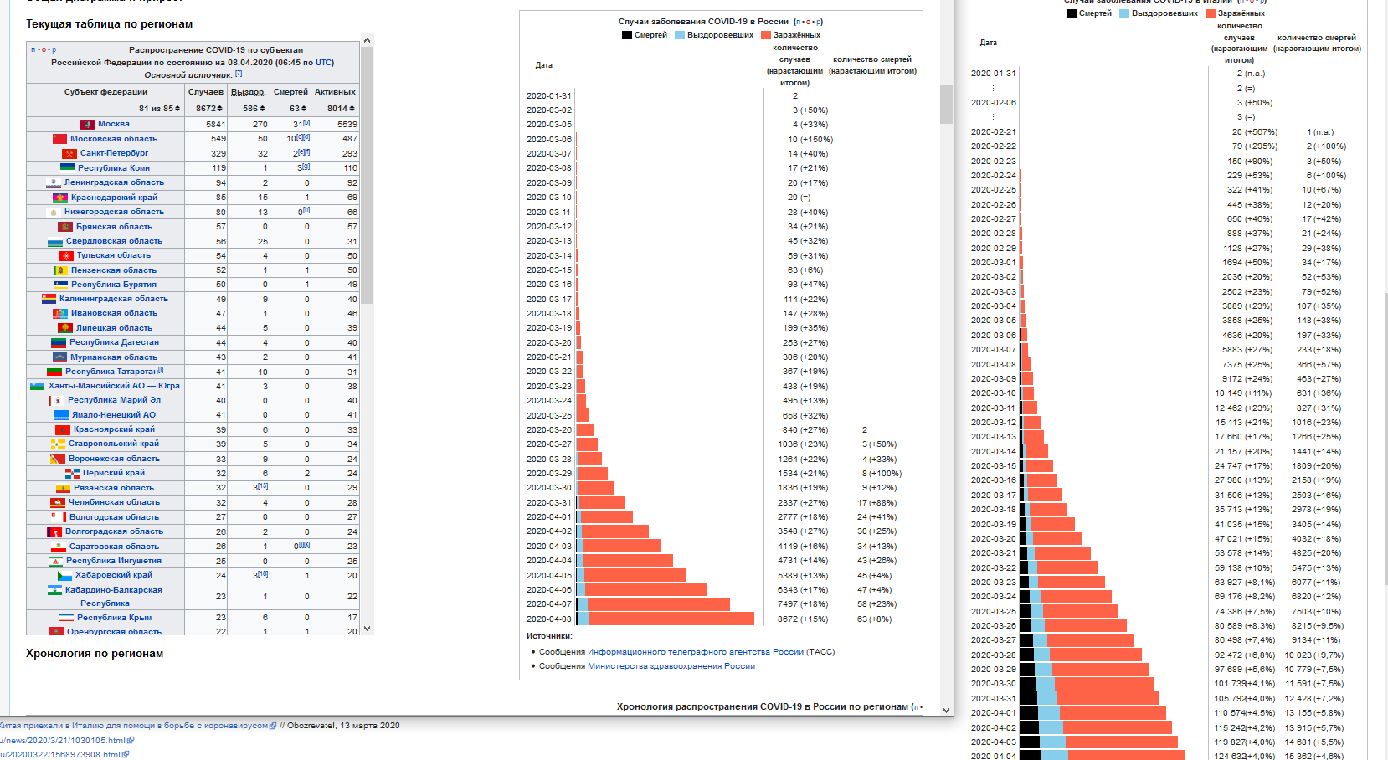Click the Tatarstan flag icon
Image resolution: width=1388 pixels, height=760 pixels.
[54, 372]
